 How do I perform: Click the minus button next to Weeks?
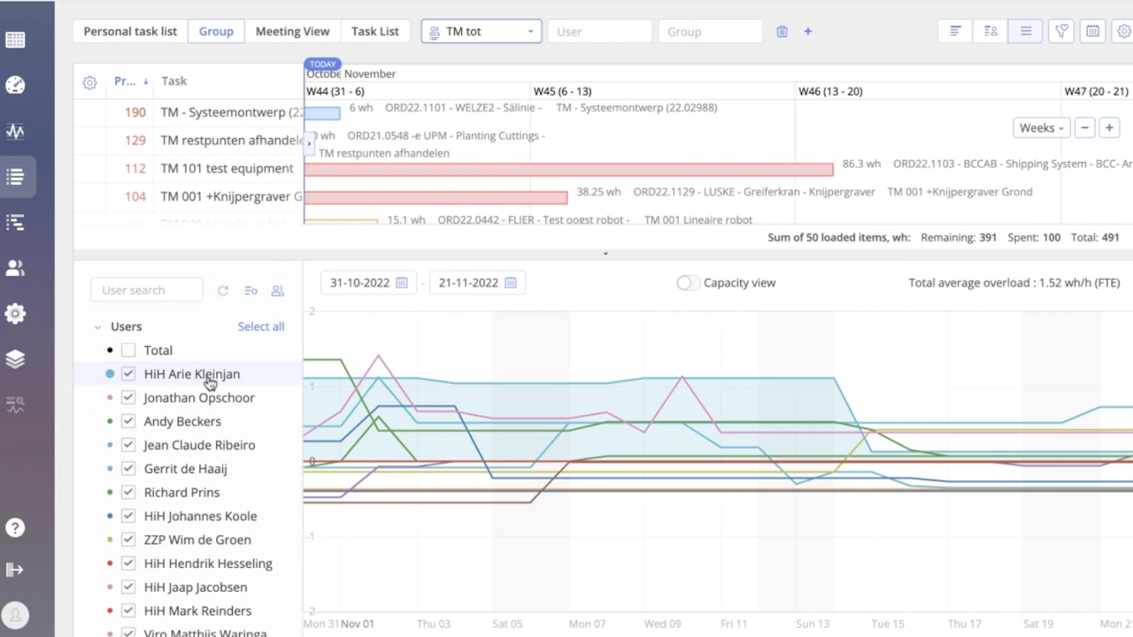tap(1084, 127)
